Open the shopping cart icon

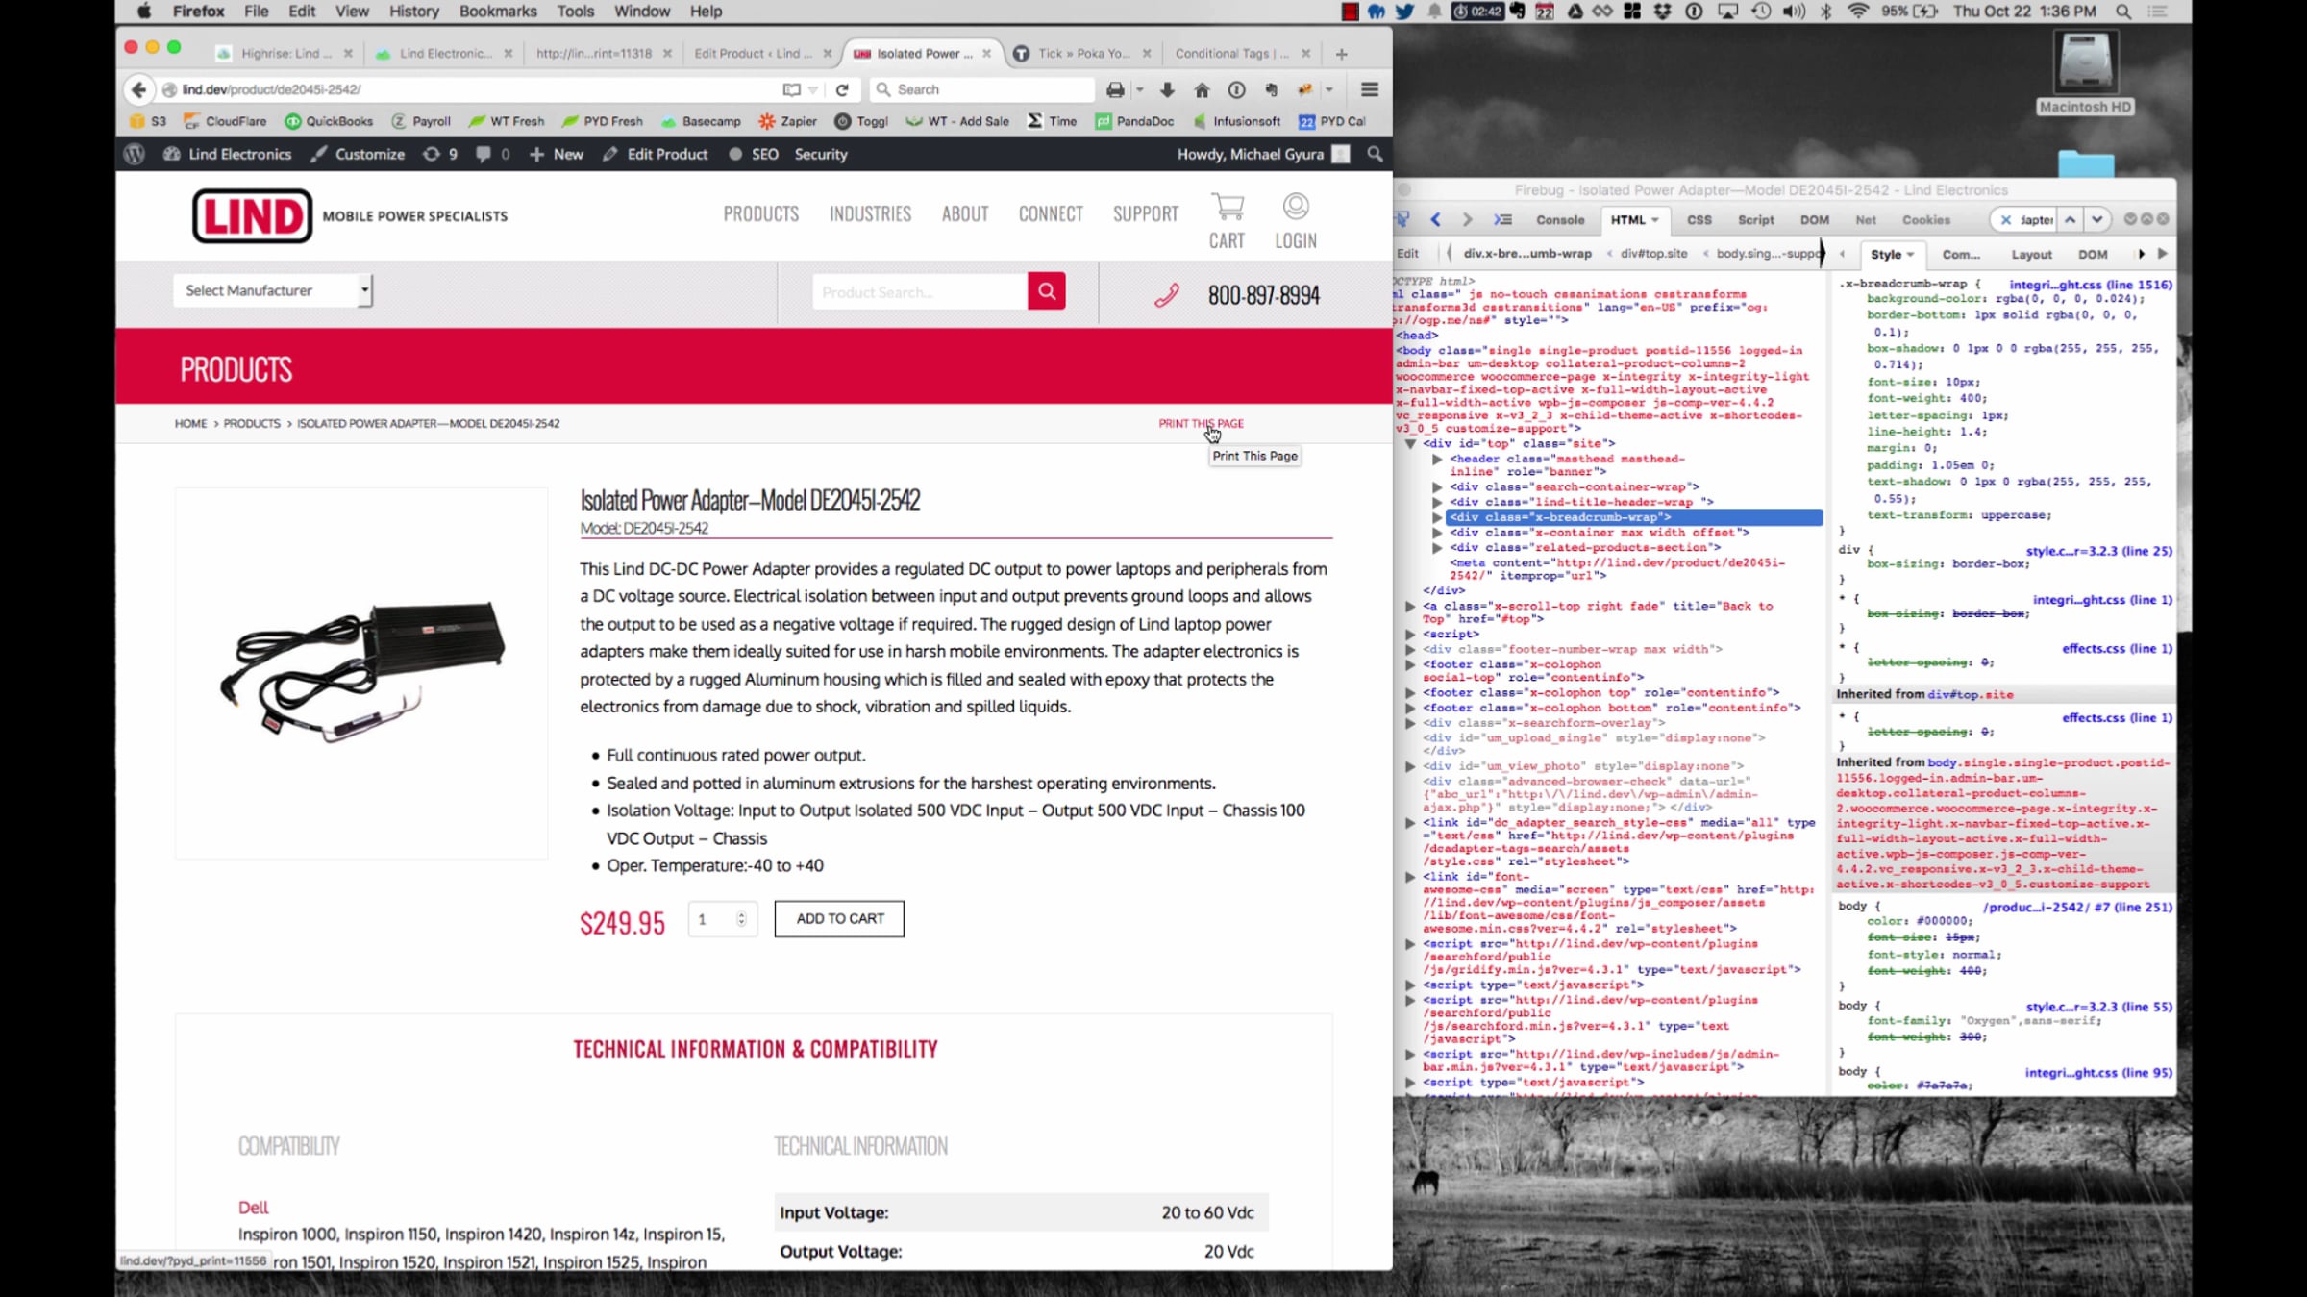point(1227,207)
